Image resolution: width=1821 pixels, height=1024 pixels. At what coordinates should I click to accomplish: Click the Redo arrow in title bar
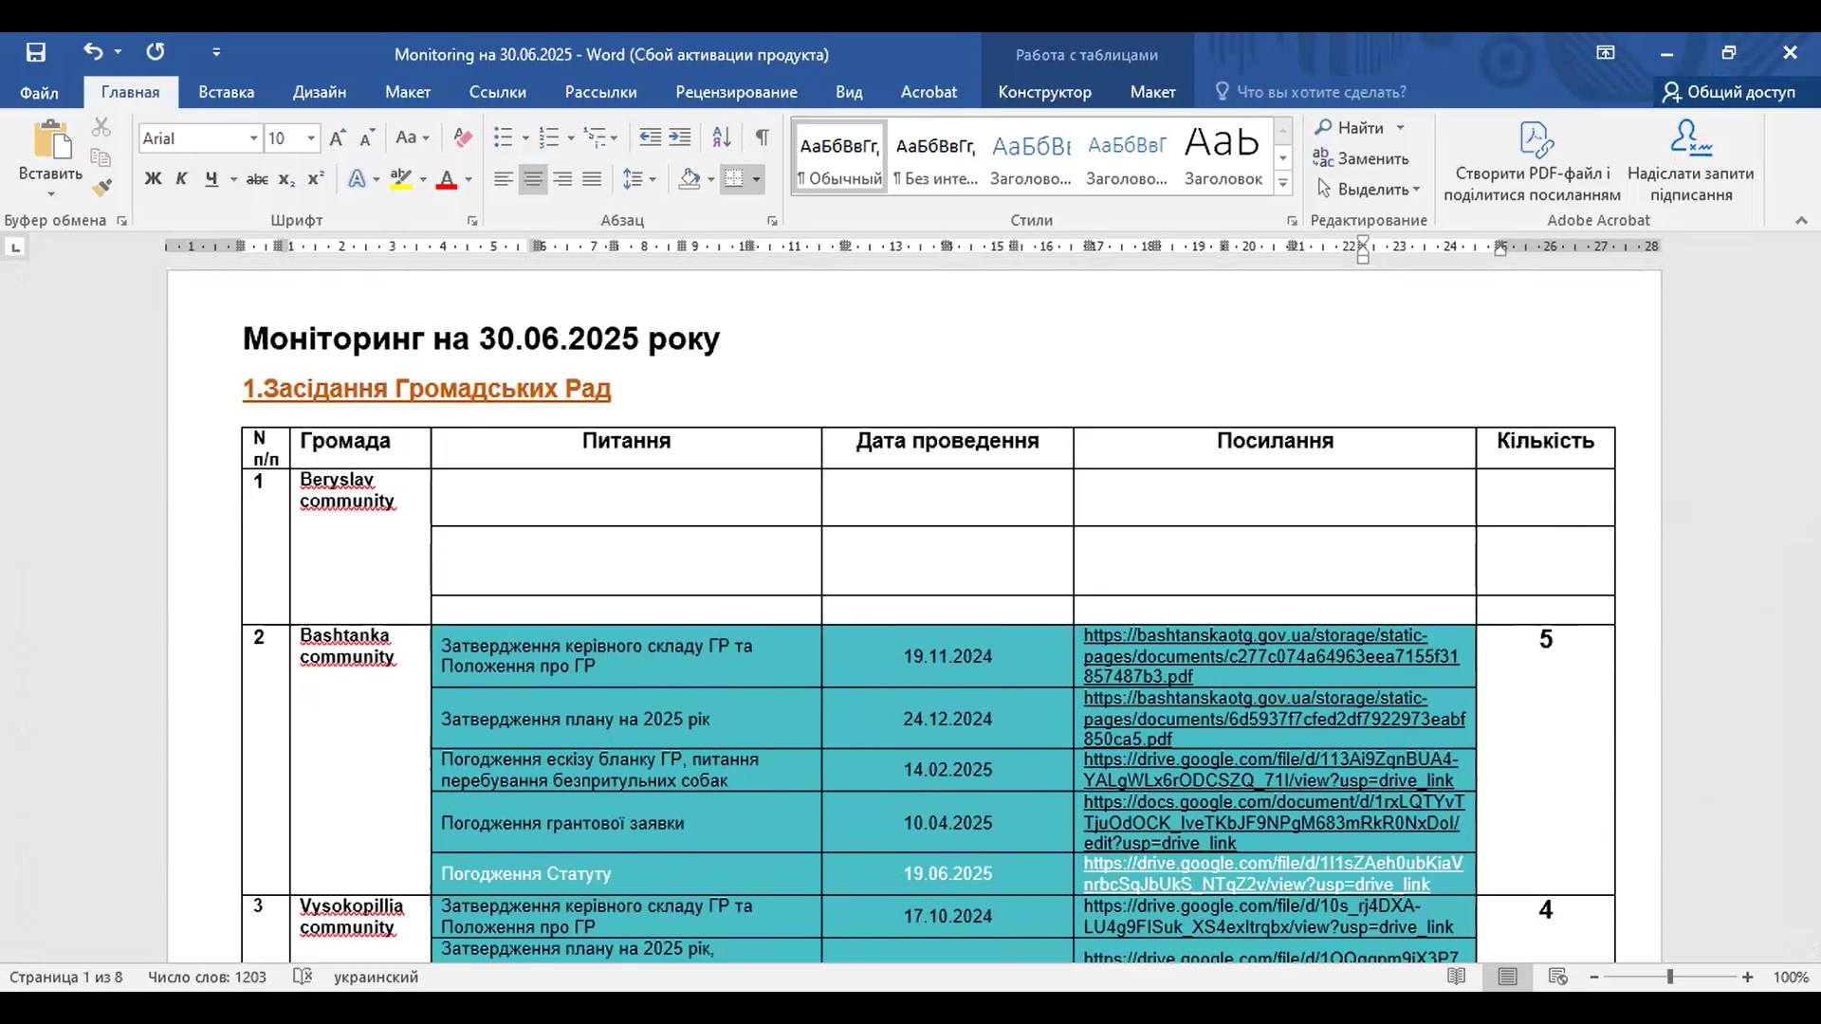155,52
